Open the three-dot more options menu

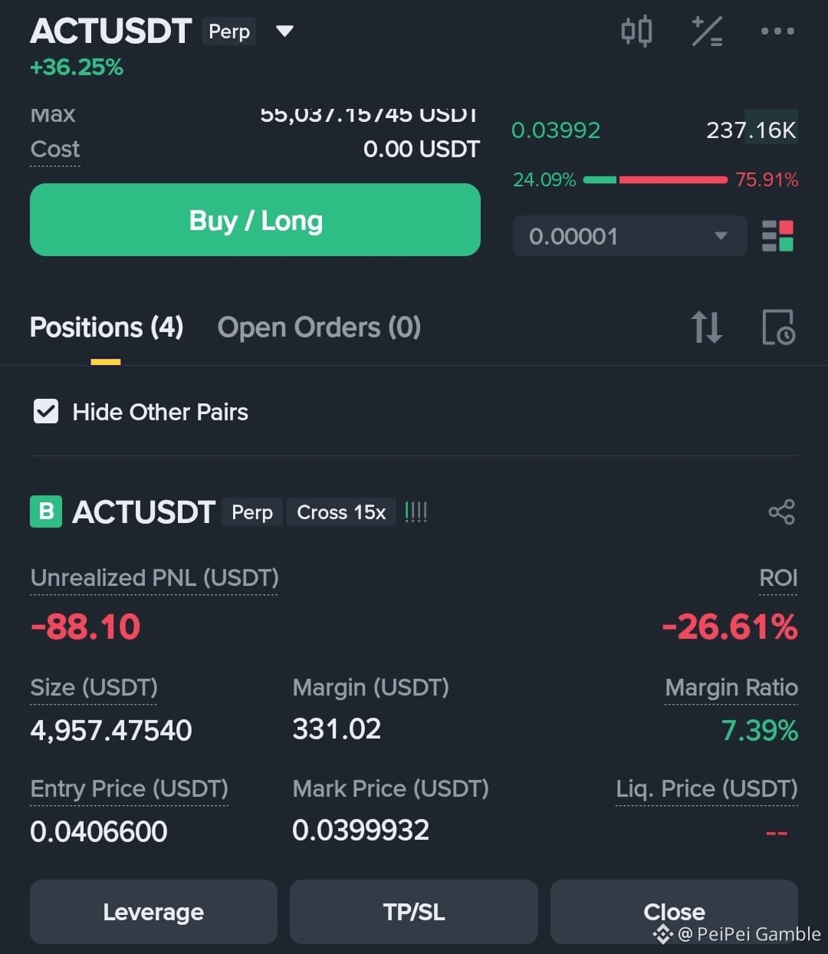pos(777,31)
